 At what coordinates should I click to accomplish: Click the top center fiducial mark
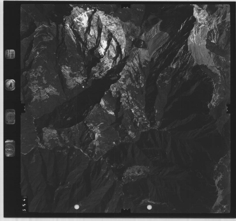[126, 6]
